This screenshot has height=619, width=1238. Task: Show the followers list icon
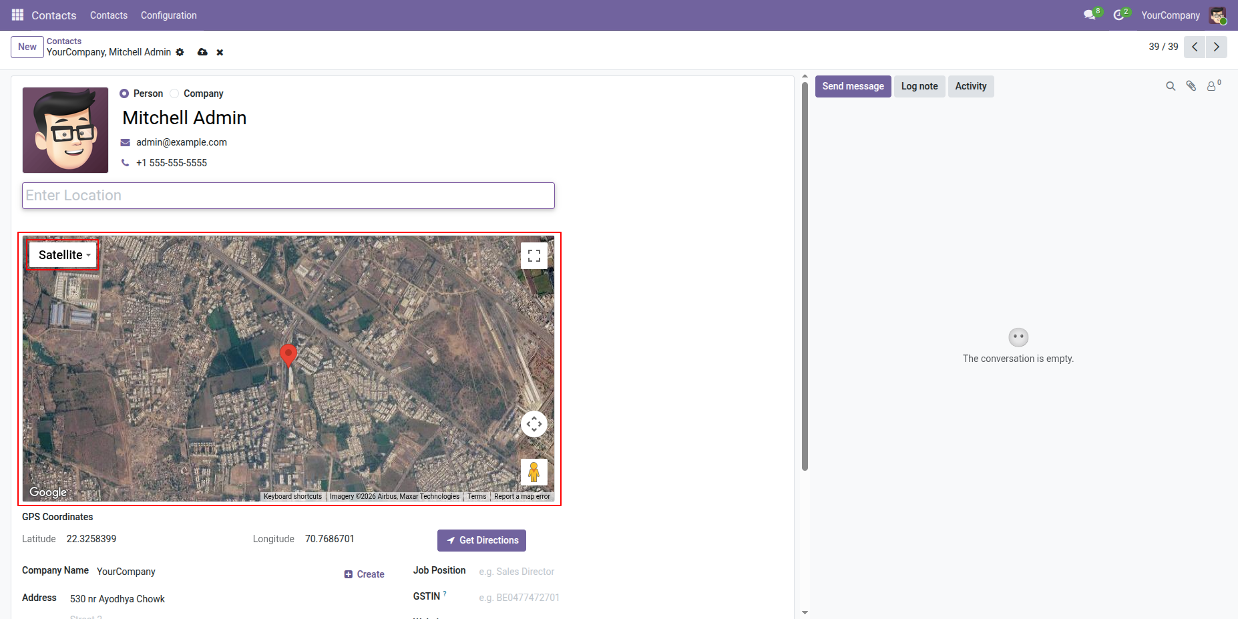pos(1213,86)
